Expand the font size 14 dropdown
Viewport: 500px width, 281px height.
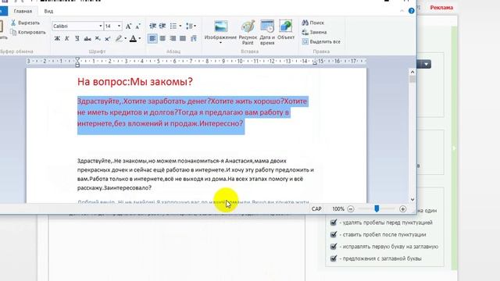coord(120,26)
